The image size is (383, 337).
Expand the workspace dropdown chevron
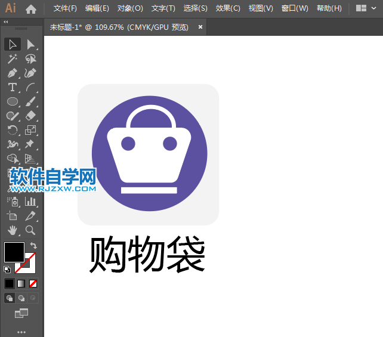373,8
